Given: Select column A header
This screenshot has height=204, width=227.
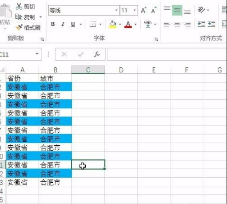Looking at the screenshot, I should (22, 70).
